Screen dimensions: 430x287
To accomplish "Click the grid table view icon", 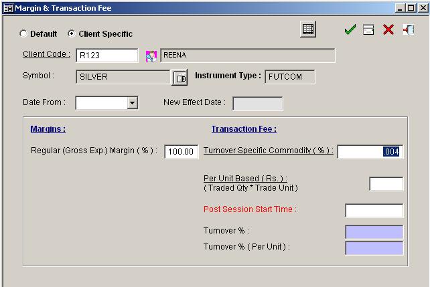I will coord(307,29).
